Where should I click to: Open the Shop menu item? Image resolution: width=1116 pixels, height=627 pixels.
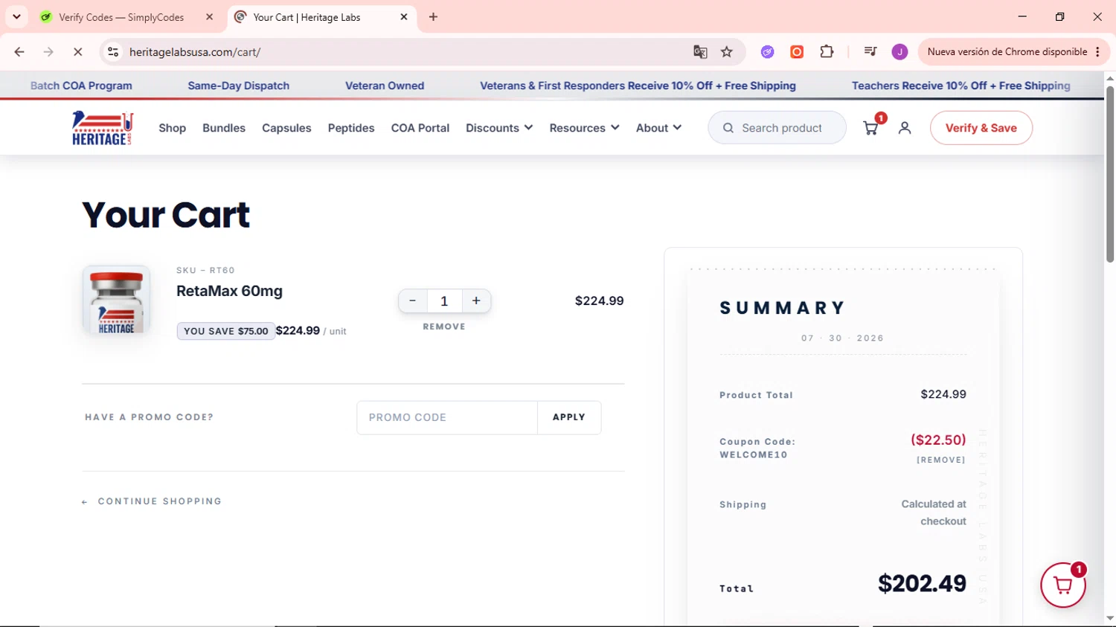(172, 128)
